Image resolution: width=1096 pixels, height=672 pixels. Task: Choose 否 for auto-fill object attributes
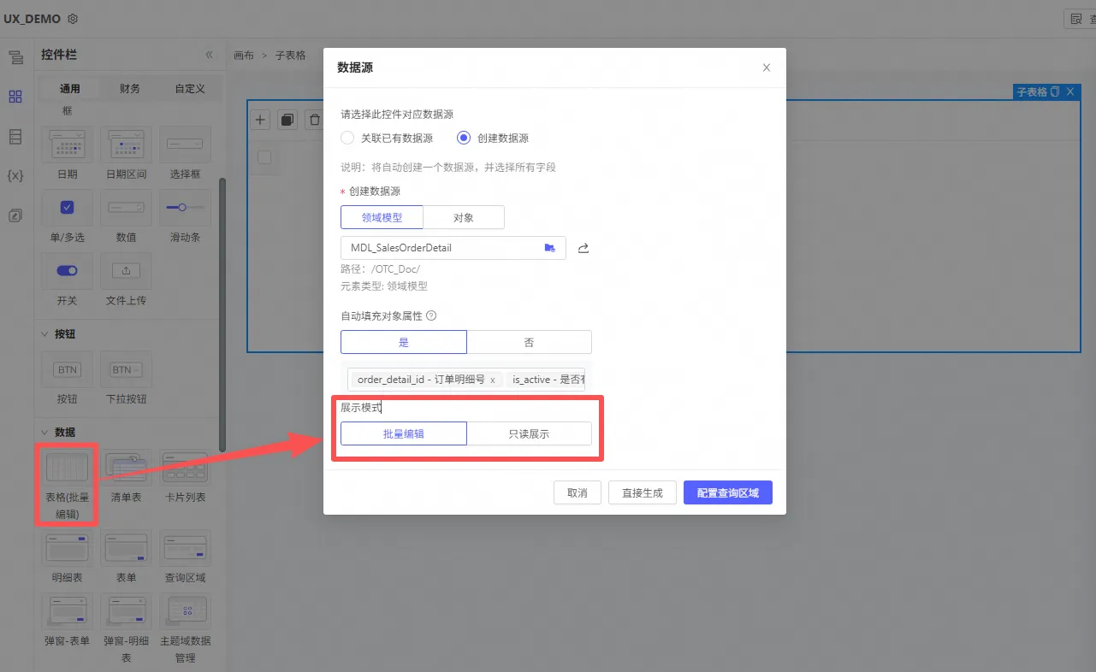click(529, 342)
